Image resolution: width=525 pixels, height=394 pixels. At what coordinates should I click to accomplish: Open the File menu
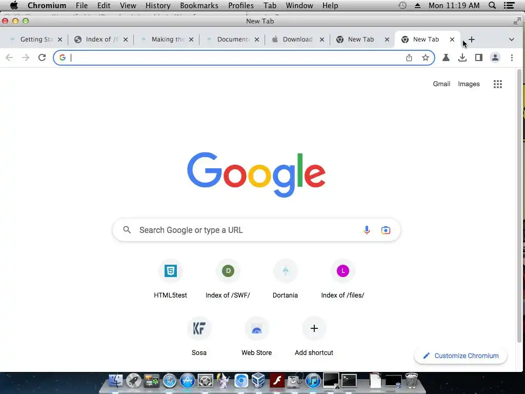point(82,6)
